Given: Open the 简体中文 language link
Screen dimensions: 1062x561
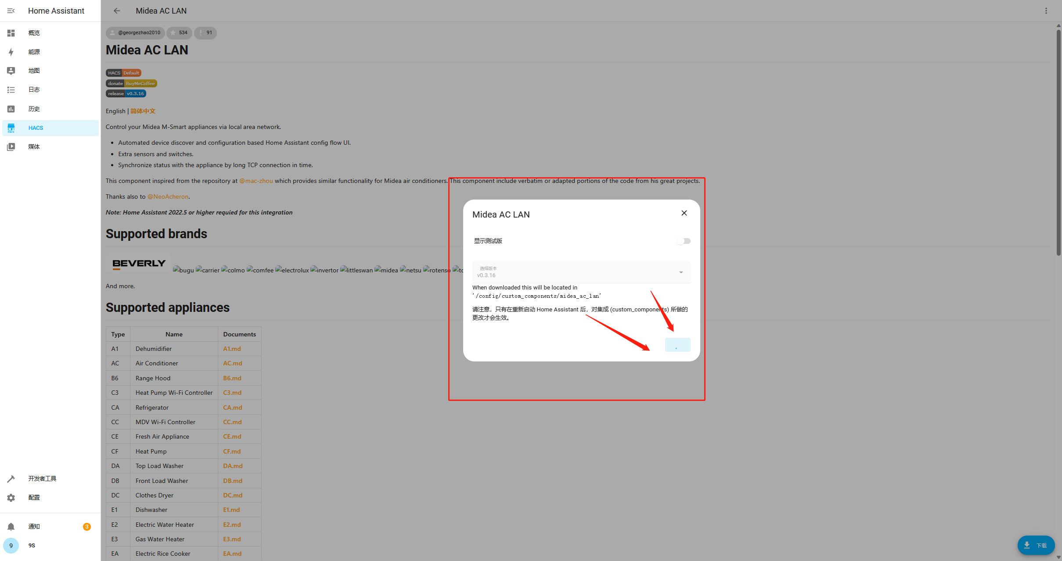Looking at the screenshot, I should pyautogui.click(x=143, y=111).
